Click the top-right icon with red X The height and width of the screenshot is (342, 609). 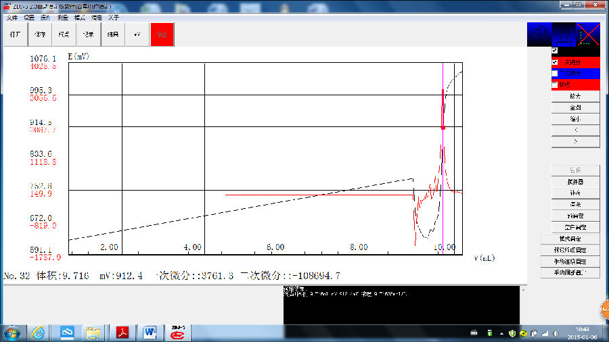pos(589,34)
